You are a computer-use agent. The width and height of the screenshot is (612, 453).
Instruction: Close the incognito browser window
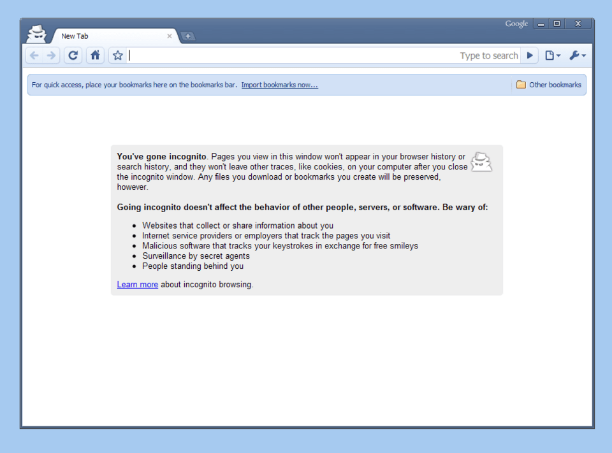[578, 24]
